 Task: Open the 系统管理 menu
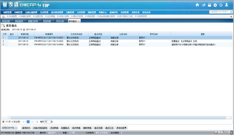tap(124, 12)
